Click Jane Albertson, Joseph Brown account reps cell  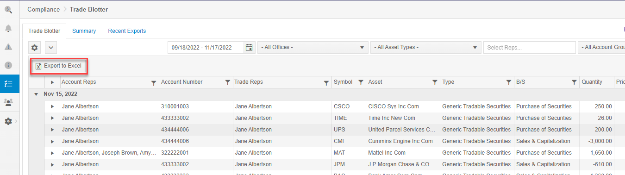tap(109, 153)
